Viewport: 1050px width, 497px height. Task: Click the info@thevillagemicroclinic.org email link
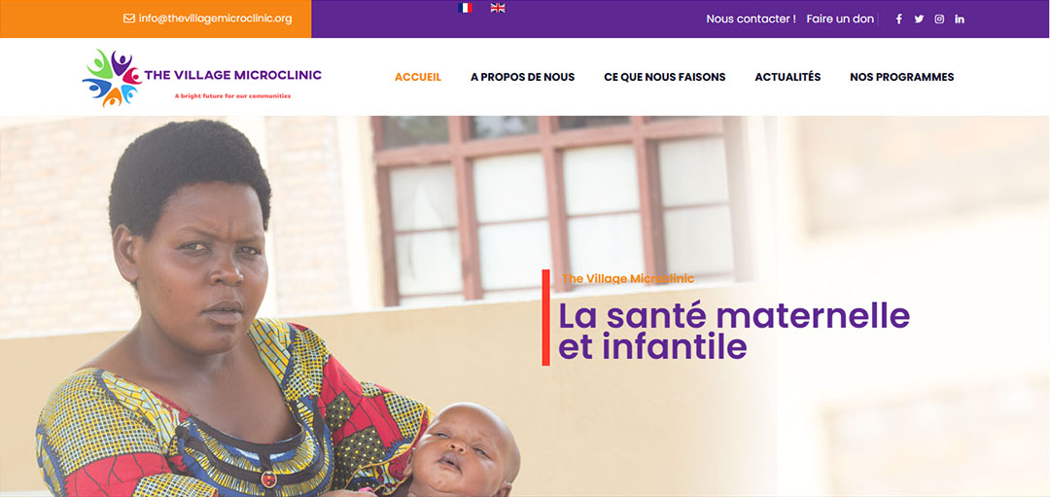pyautogui.click(x=215, y=18)
